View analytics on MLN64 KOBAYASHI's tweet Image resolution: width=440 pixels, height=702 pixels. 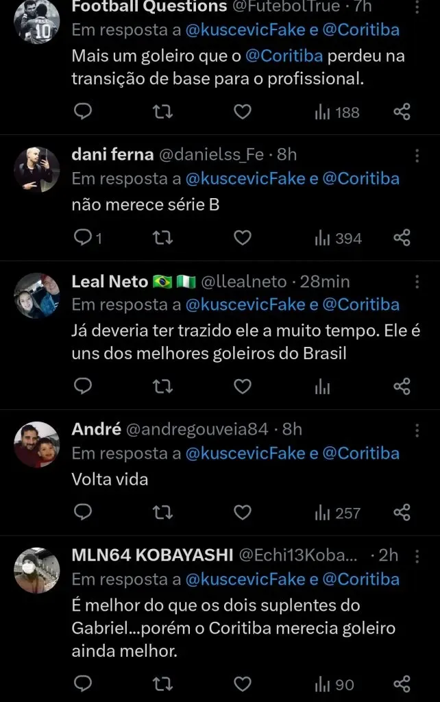pyautogui.click(x=334, y=684)
